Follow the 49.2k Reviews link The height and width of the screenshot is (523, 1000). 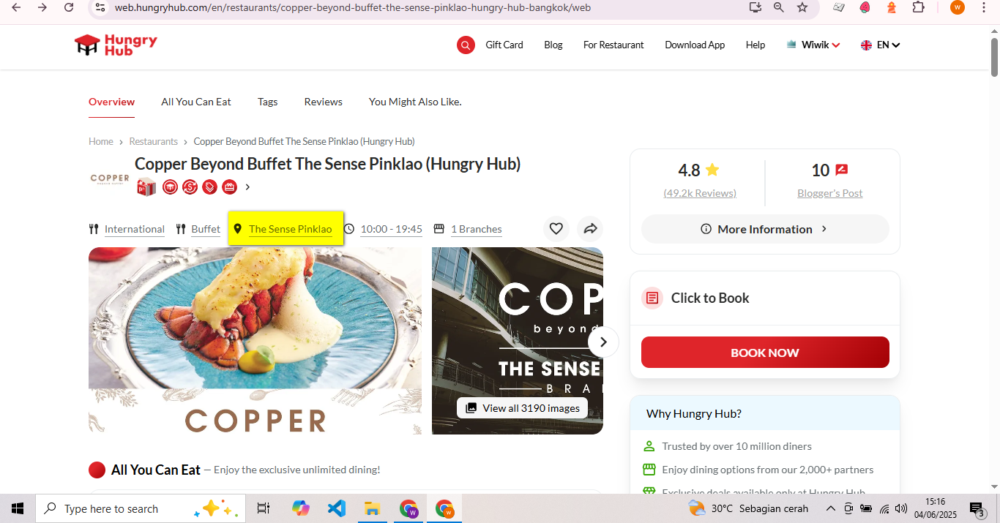[x=700, y=193]
